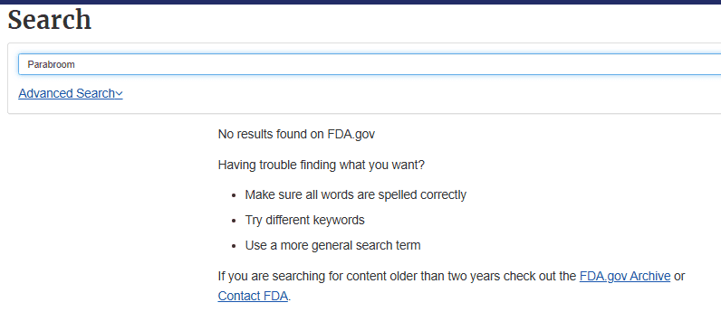
Task: Click empty search panel area right of Advanced Search
Action: (414, 94)
